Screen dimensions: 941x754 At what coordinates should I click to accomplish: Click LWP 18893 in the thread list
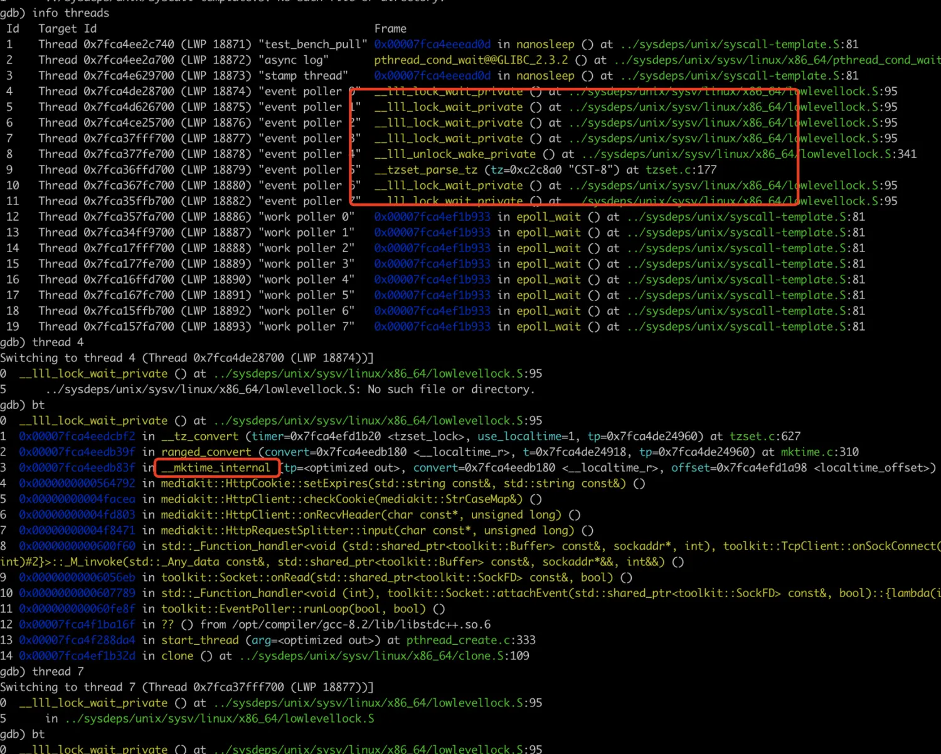(x=216, y=326)
